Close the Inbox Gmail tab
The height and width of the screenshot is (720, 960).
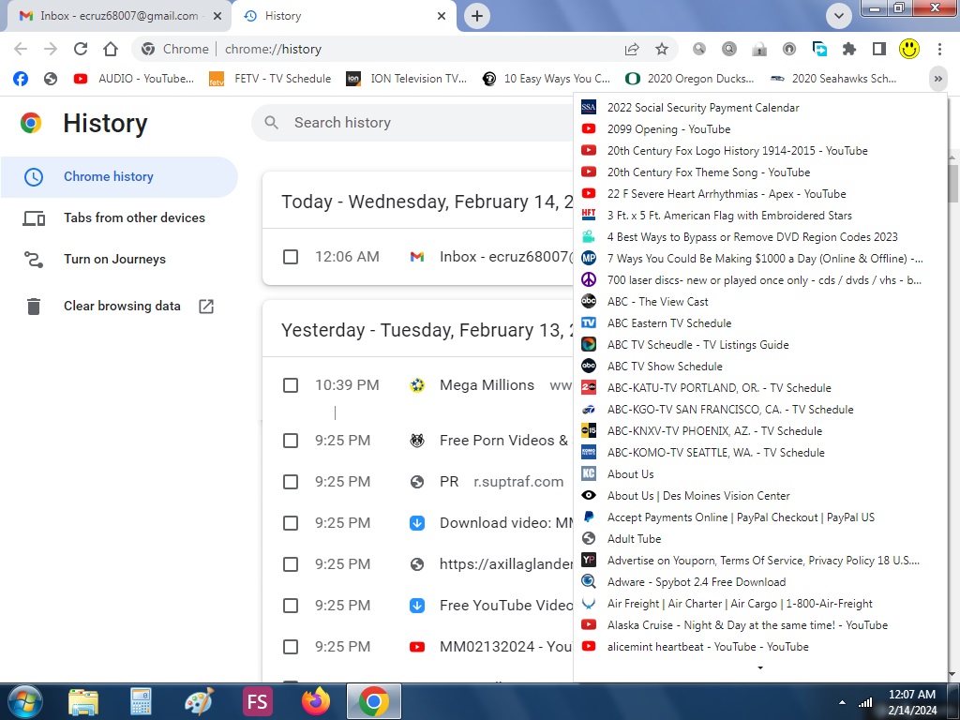pos(217,16)
